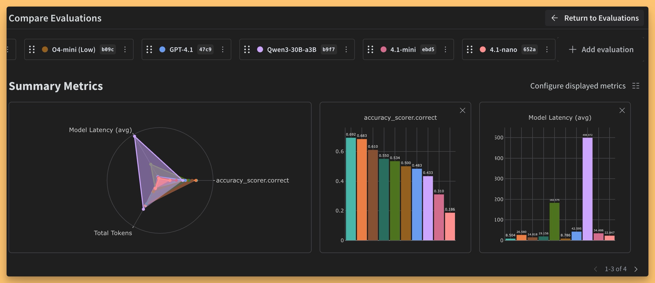
Task: Click the blue GPT-4.1 color dot
Action: (x=162, y=49)
